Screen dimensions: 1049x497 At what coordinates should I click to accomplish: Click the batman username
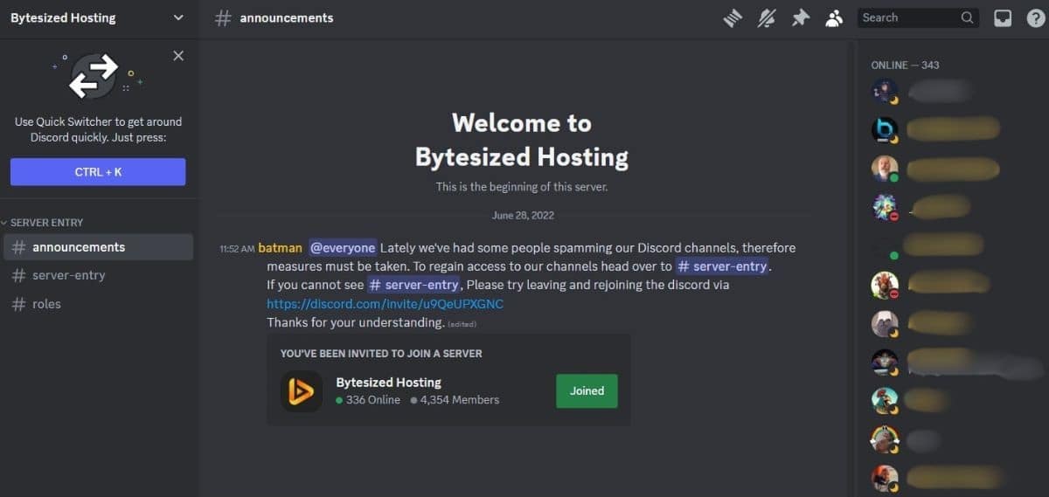pyautogui.click(x=280, y=248)
